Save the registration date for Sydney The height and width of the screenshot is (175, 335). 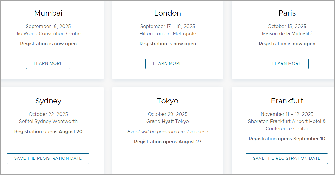48,159
